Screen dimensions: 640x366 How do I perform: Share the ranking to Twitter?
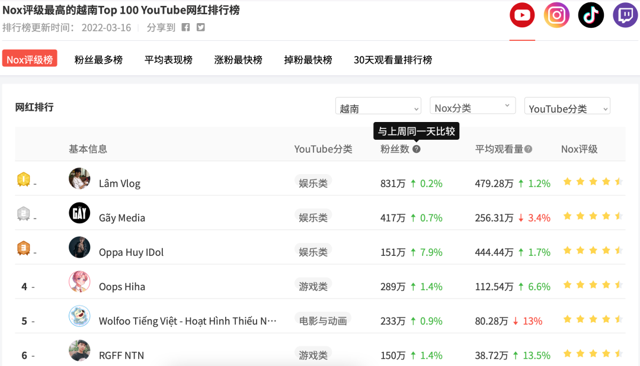(x=201, y=27)
